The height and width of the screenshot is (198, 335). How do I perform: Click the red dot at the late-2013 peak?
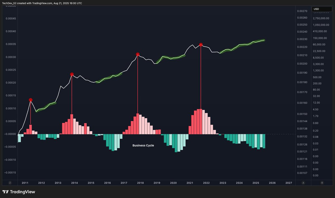pyautogui.click(x=72, y=74)
